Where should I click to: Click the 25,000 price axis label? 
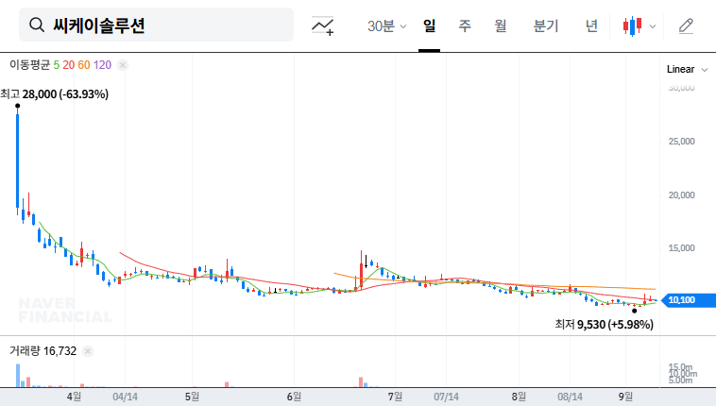click(x=682, y=142)
